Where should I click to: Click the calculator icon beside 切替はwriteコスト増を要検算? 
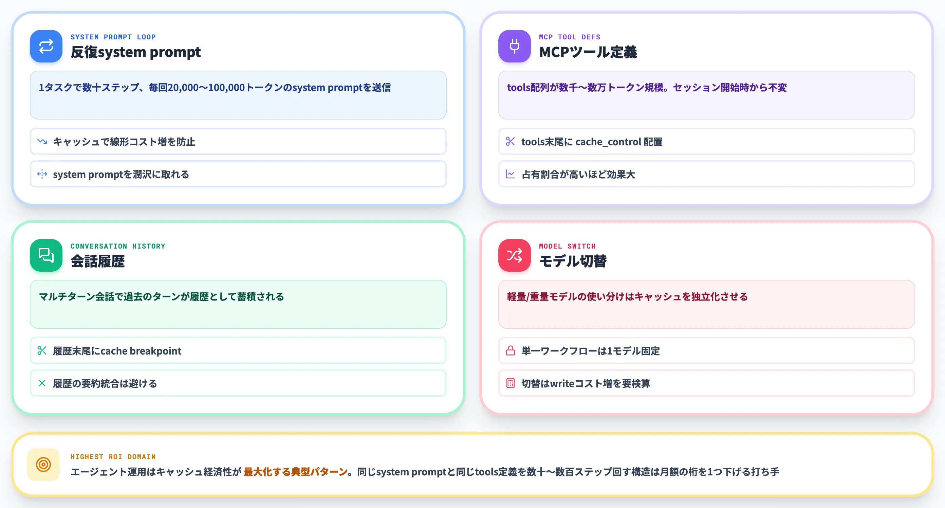tap(510, 383)
